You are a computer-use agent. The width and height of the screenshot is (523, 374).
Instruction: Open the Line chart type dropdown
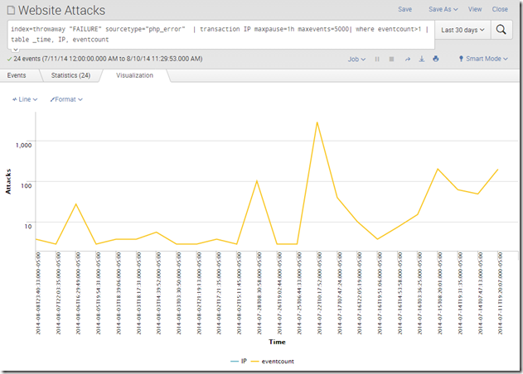24,99
